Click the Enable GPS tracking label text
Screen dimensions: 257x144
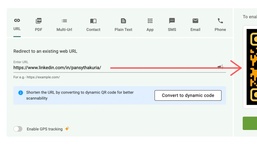pyautogui.click(x=45, y=129)
